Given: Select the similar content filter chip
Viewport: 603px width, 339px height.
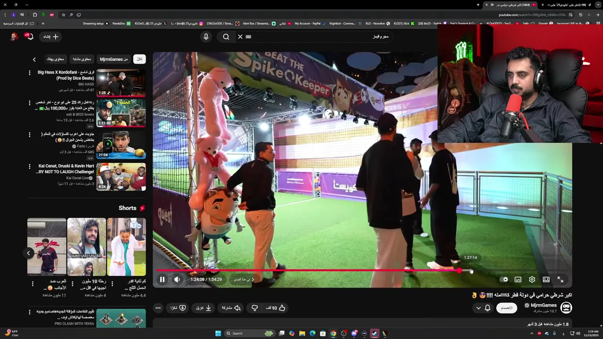Looking at the screenshot, I should pos(81,59).
